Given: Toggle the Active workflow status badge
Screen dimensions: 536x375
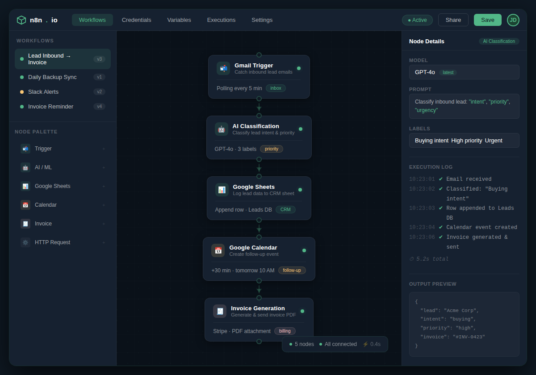Looking at the screenshot, I should coord(417,20).
